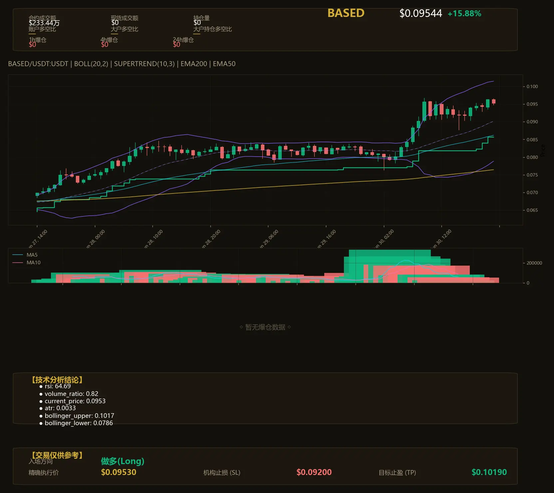Viewport: 554px width, 493px height.
Task: Click the 29, 06:00 time axis tick
Action: pos(269,239)
